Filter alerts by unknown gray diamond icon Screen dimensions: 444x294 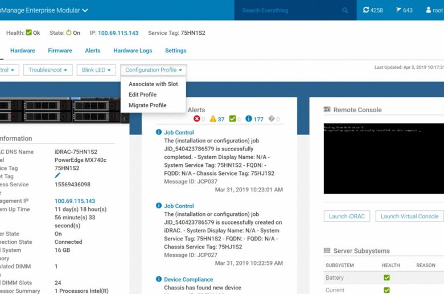(272, 119)
